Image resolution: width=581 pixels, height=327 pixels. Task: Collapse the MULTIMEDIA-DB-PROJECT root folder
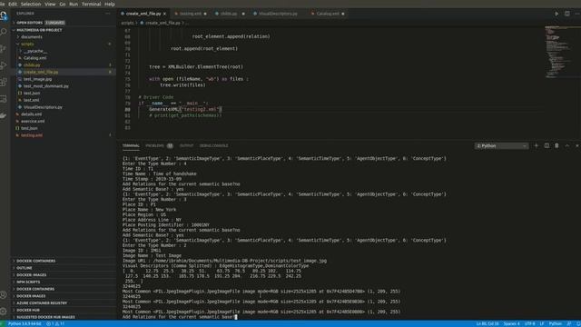click(x=63, y=30)
